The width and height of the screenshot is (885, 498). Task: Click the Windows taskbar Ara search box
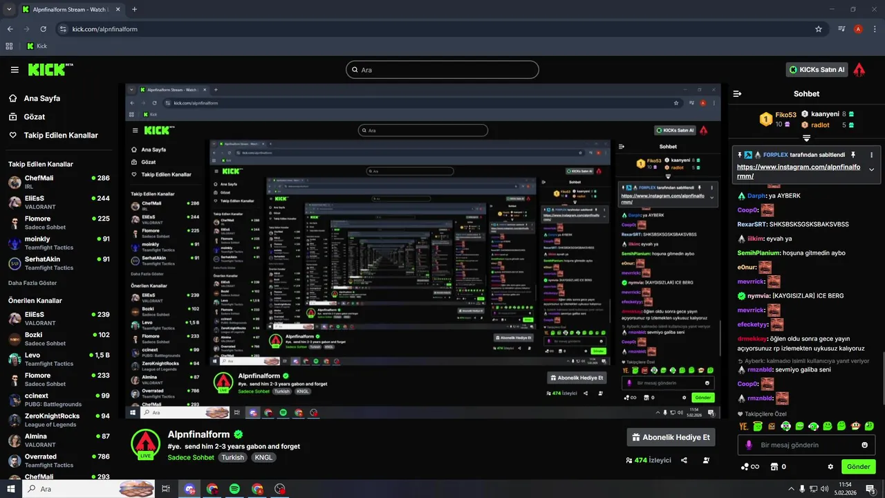[x=88, y=489]
